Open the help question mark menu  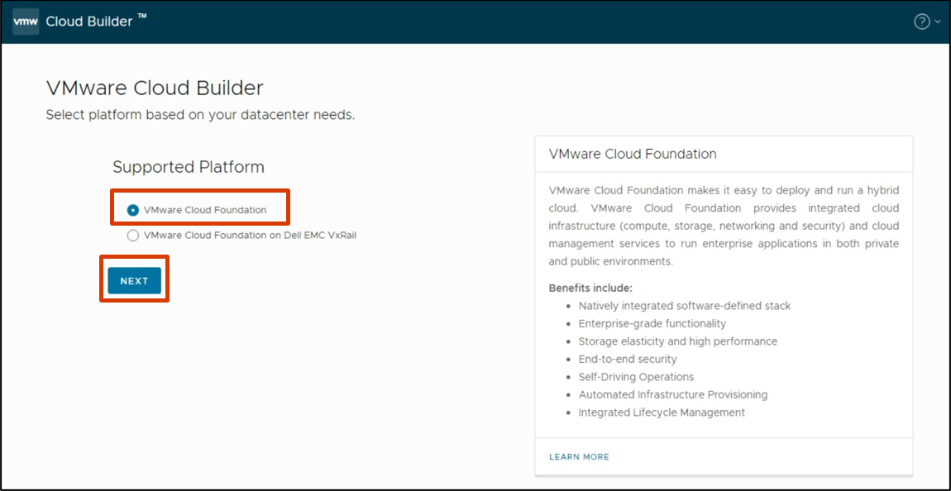point(921,21)
